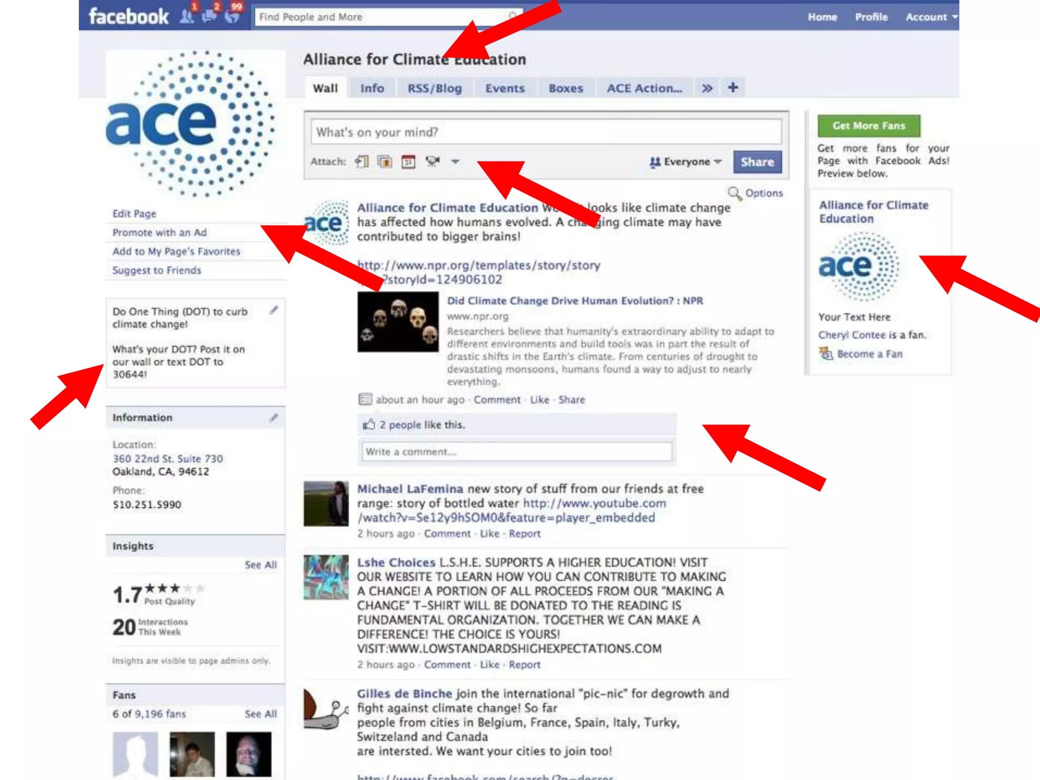Report Michael LaFemina's post
The height and width of the screenshot is (780, 1040).
(525, 534)
